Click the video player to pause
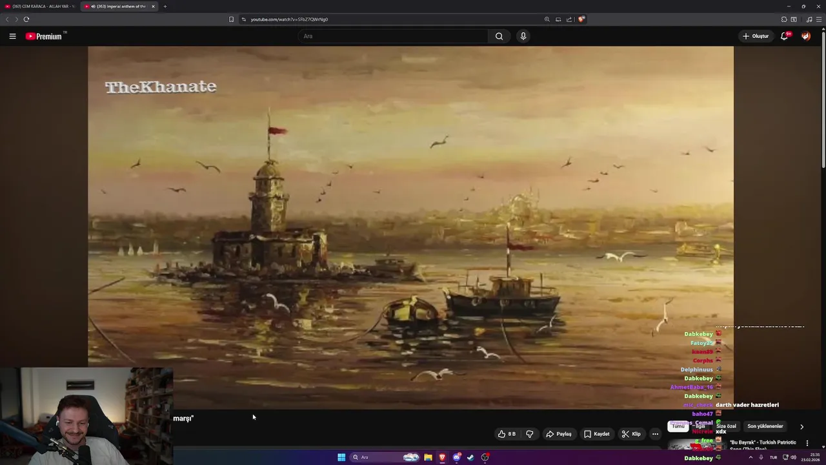 (410, 227)
